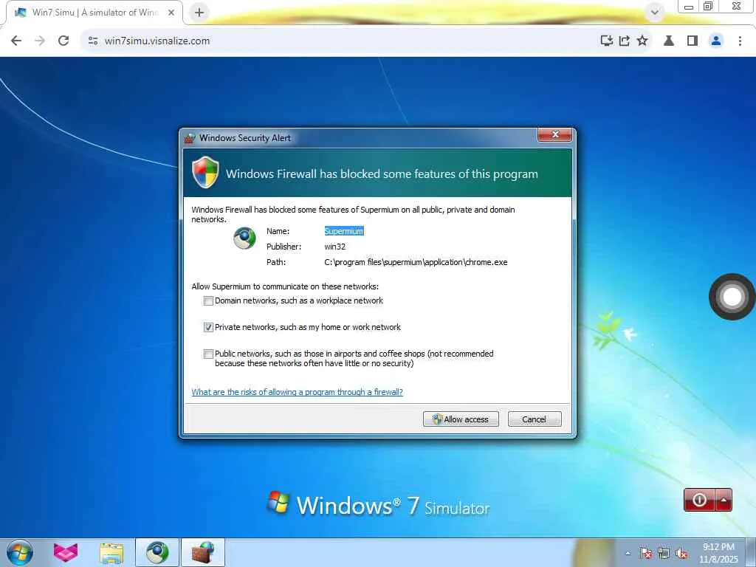Open the Chrome Labs flask icon
Image resolution: width=756 pixels, height=567 pixels.
click(x=669, y=41)
